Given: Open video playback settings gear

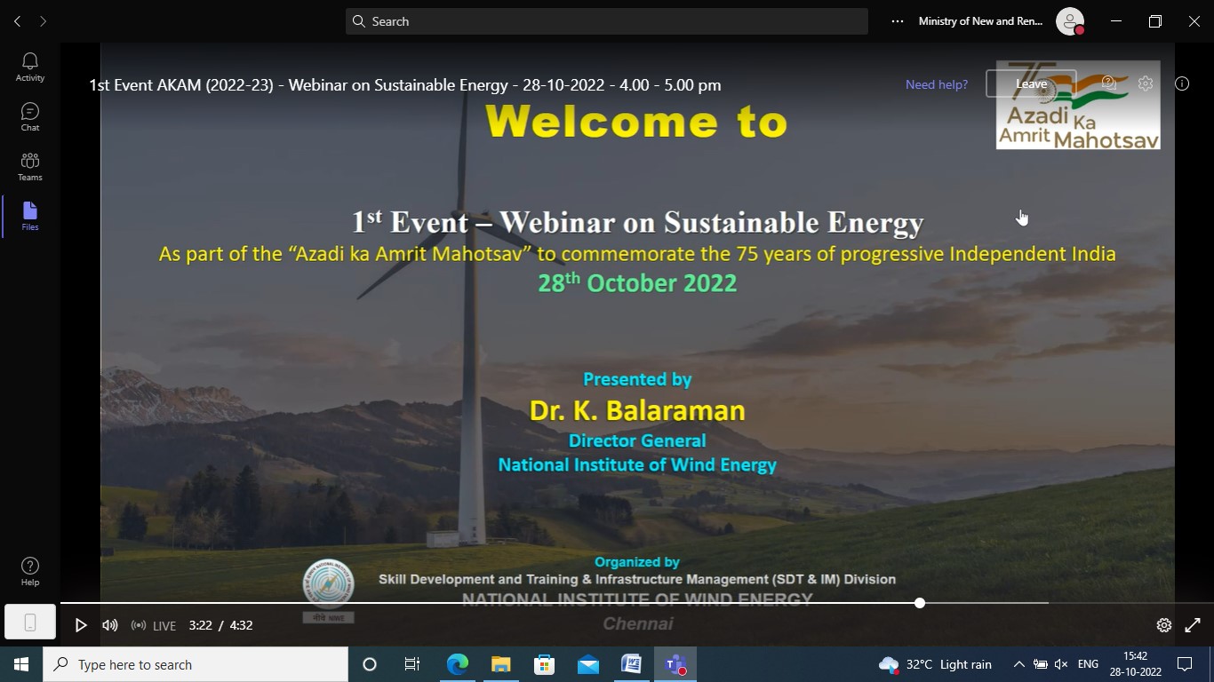Looking at the screenshot, I should click(x=1163, y=625).
